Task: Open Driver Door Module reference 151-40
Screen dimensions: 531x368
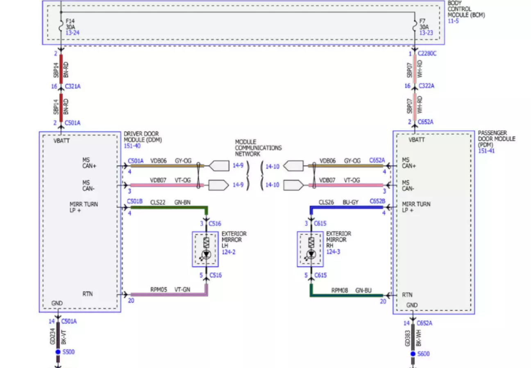Action: pyautogui.click(x=132, y=145)
